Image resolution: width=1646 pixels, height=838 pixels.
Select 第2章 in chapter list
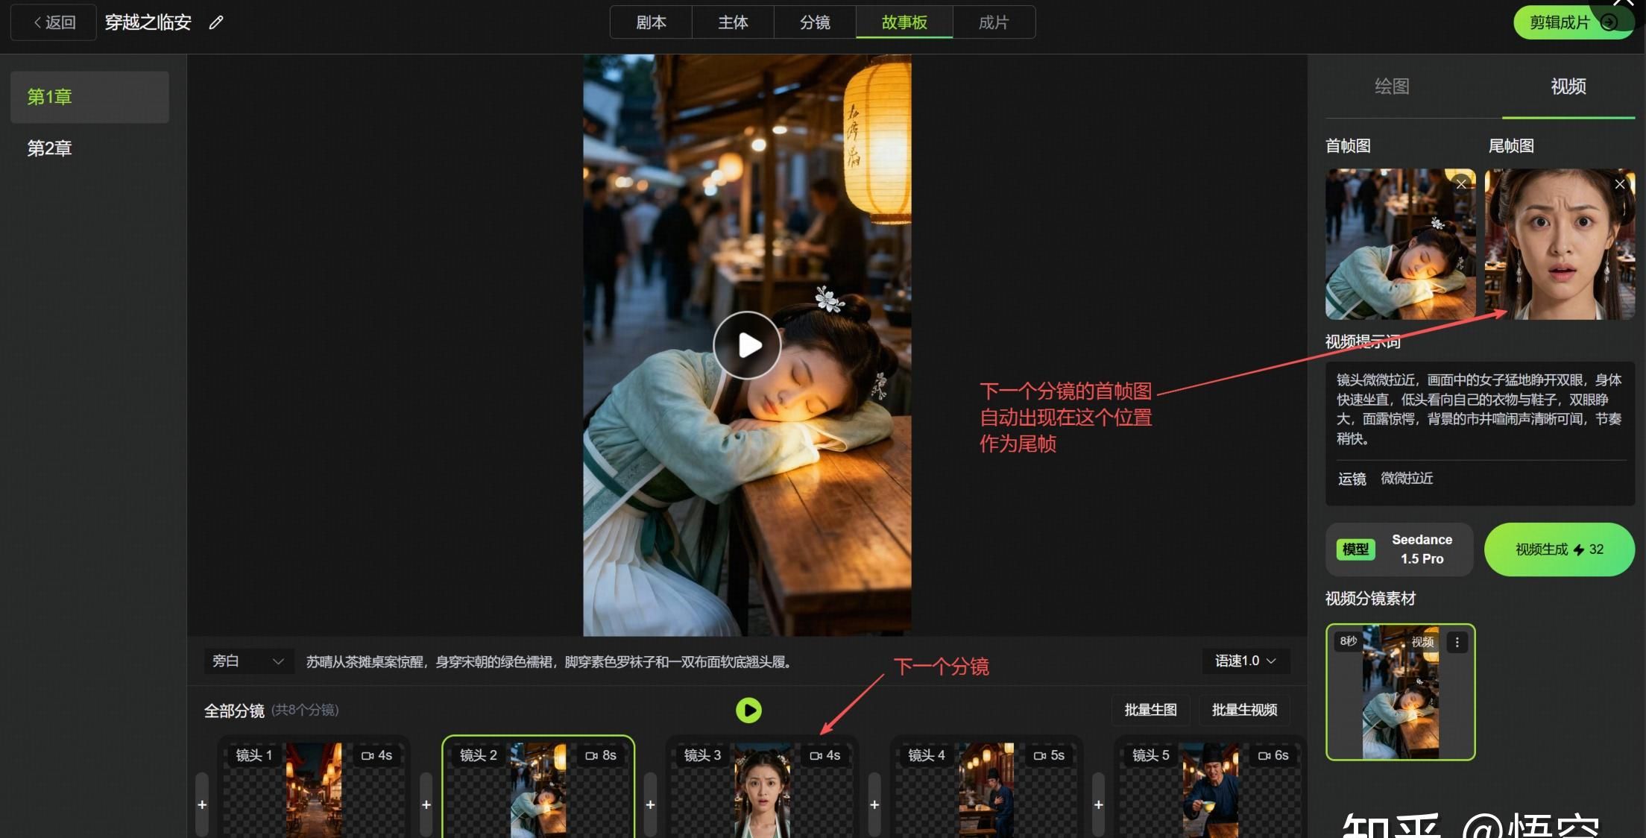[x=49, y=148]
